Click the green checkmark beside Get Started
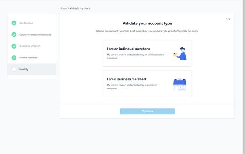This screenshot has width=245, height=154. pyautogui.click(x=14, y=23)
